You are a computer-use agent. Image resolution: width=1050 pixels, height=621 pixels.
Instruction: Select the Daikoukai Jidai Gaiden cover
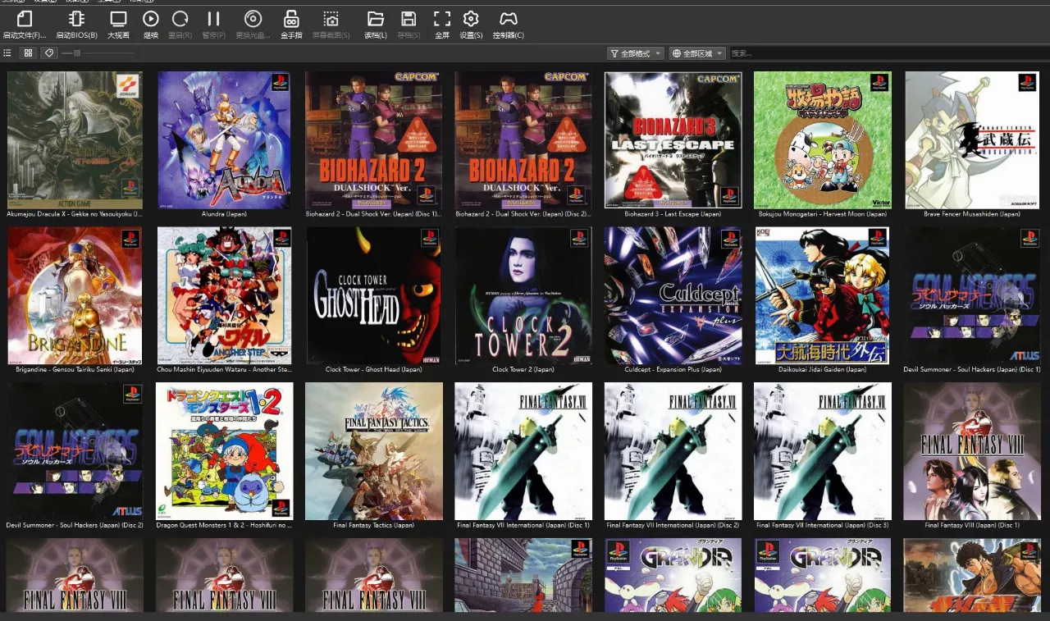(823, 295)
